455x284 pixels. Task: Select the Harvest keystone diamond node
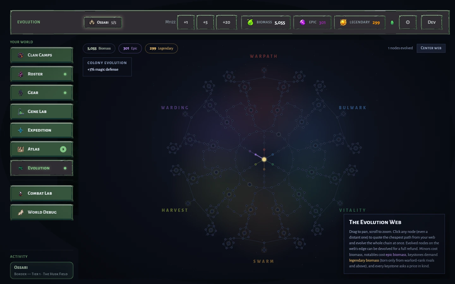[x=188, y=203]
